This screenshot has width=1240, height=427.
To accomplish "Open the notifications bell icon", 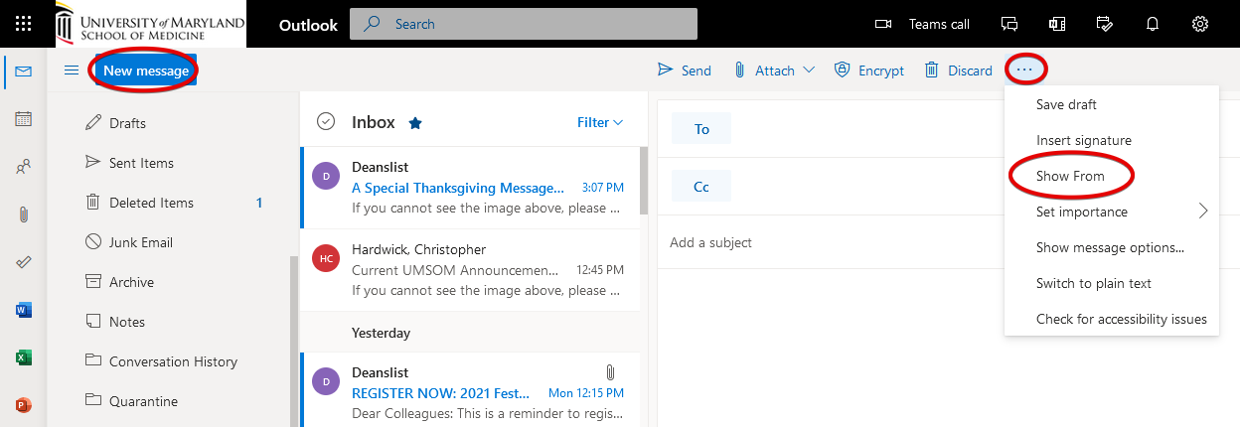I will (x=1153, y=24).
